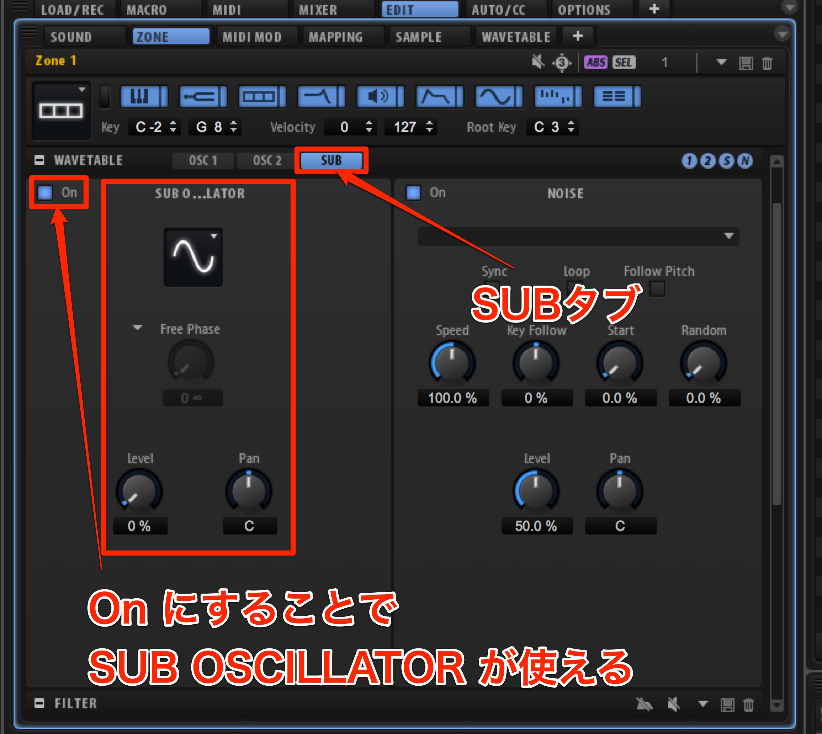Click the low Key C-2 stepper
Image resolution: width=822 pixels, height=734 pixels.
[173, 127]
